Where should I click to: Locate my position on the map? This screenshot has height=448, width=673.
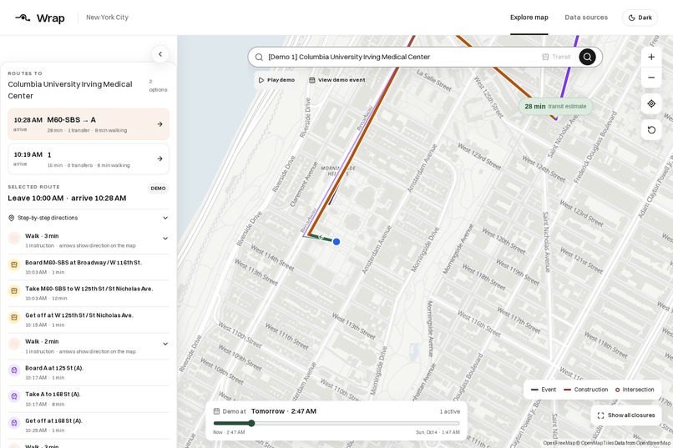[651, 103]
